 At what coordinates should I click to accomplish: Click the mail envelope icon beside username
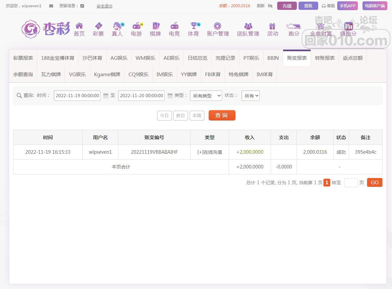[51, 6]
